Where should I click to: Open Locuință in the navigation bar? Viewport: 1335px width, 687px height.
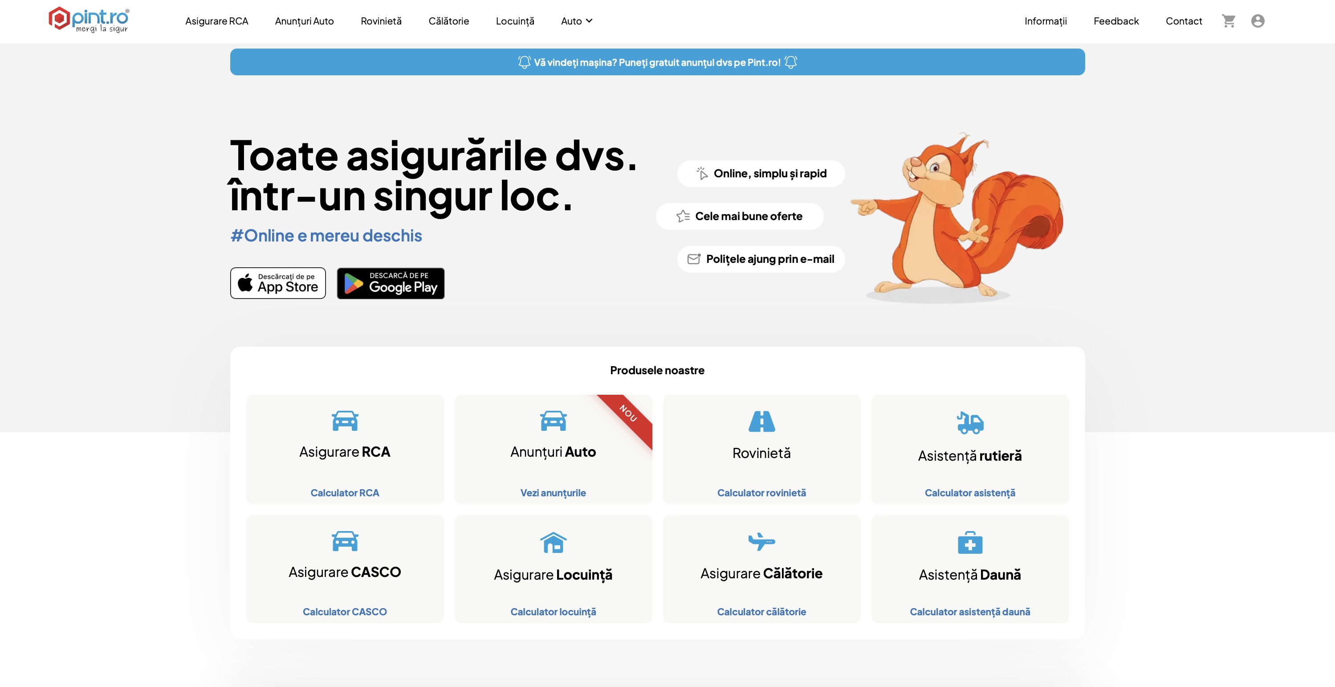[x=515, y=21]
